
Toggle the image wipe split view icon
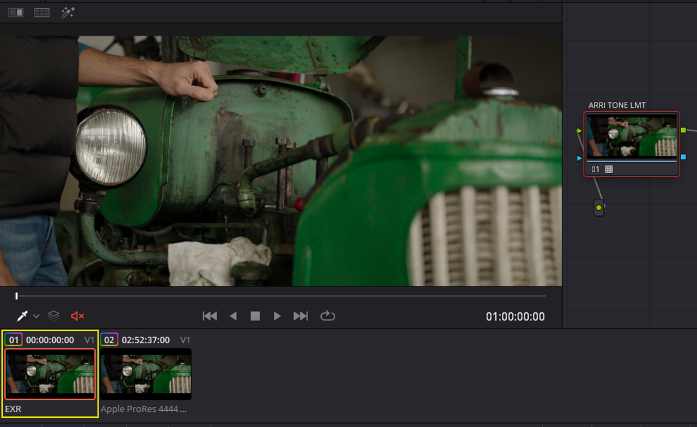16,13
